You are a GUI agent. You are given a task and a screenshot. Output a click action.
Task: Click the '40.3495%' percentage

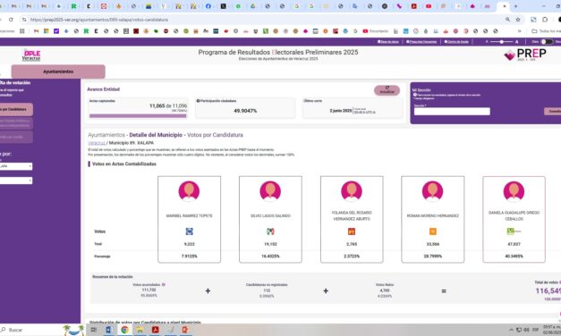click(514, 256)
